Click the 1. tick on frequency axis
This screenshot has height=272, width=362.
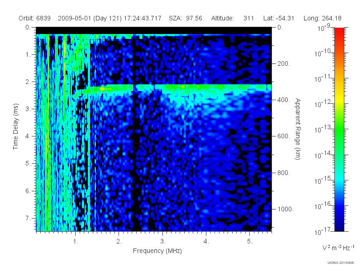[76, 242]
